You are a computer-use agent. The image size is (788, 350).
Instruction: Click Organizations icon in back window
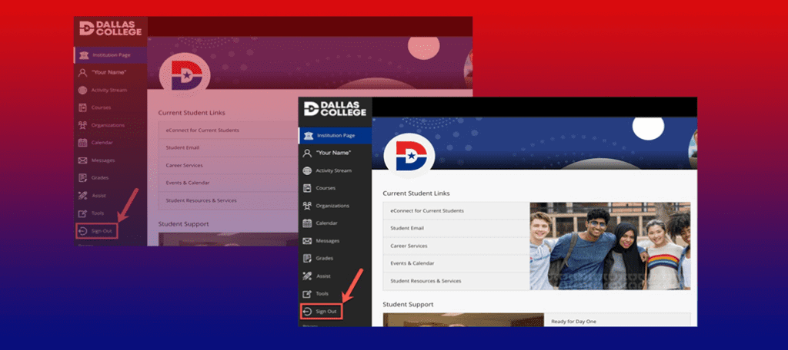click(83, 125)
